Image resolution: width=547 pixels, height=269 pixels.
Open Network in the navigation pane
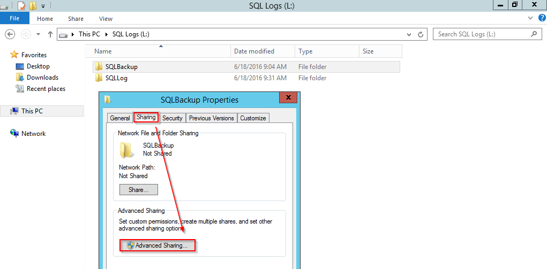(x=34, y=134)
